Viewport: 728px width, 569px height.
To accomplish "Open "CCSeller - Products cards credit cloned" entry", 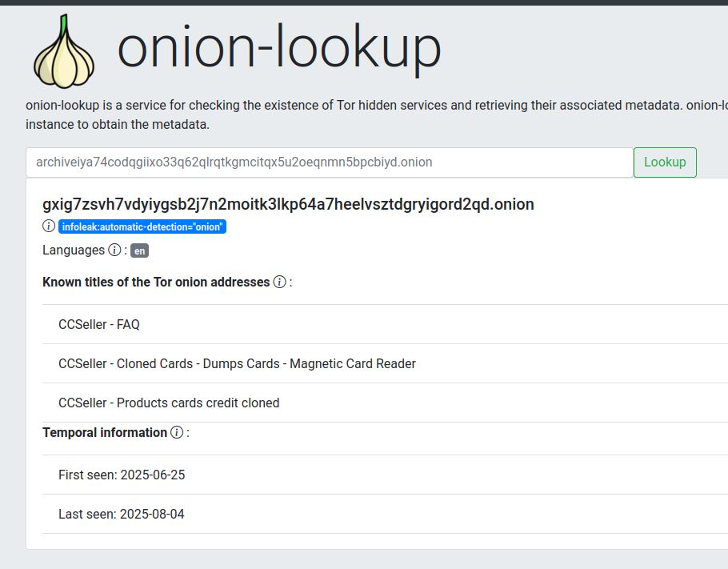I will click(168, 403).
